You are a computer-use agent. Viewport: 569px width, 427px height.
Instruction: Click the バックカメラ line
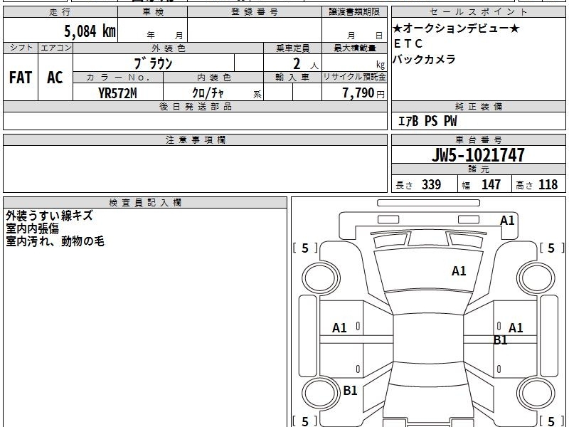click(x=424, y=59)
